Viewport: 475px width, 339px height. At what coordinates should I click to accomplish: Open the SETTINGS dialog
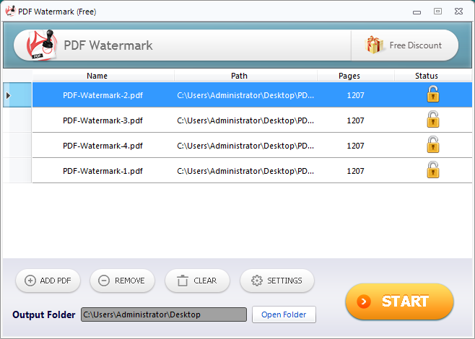276,281
